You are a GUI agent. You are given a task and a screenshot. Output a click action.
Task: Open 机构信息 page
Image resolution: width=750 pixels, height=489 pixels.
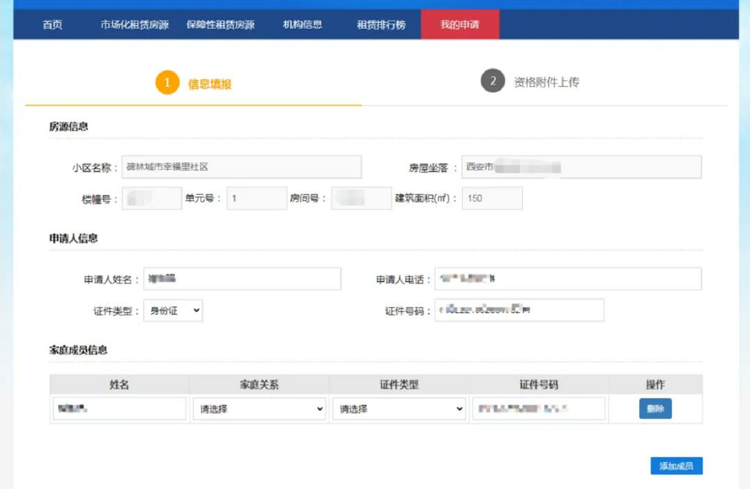click(x=302, y=25)
